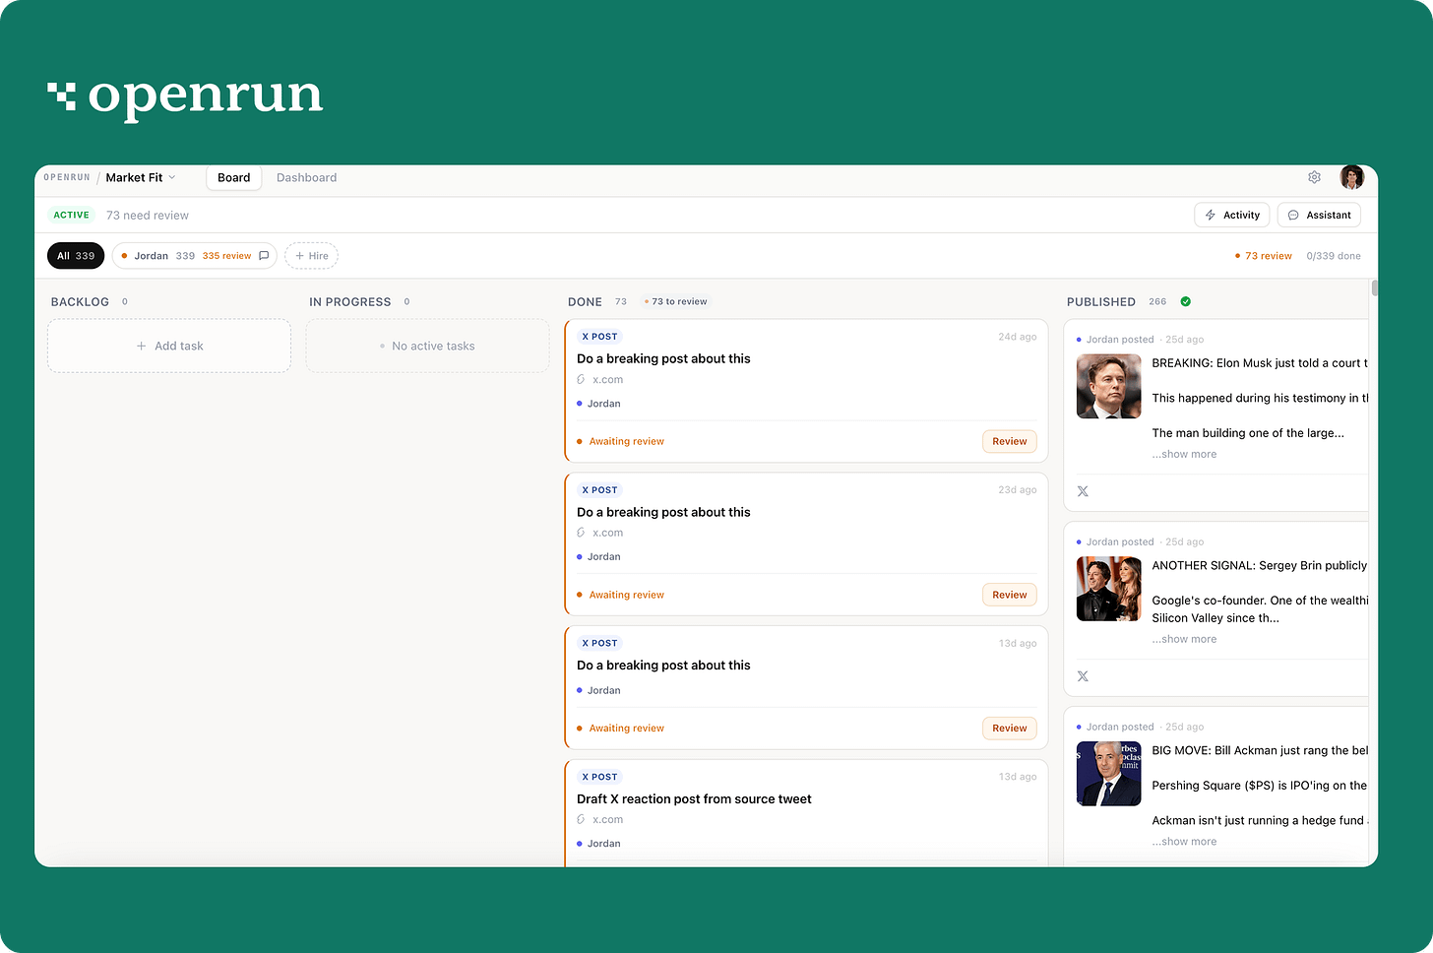Click the Hire button
Screen dimensions: 1433x953
click(x=311, y=256)
